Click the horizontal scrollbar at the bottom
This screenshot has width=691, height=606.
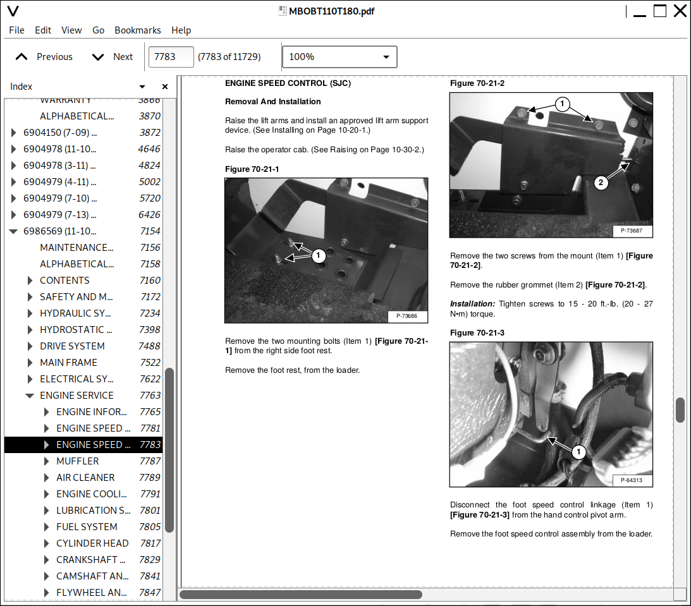point(300,594)
